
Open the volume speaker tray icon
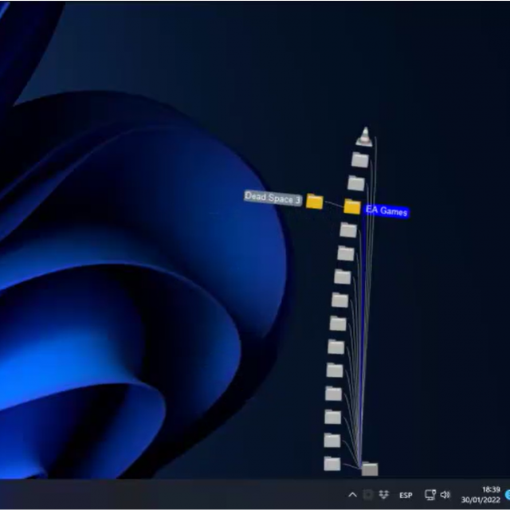click(445, 495)
